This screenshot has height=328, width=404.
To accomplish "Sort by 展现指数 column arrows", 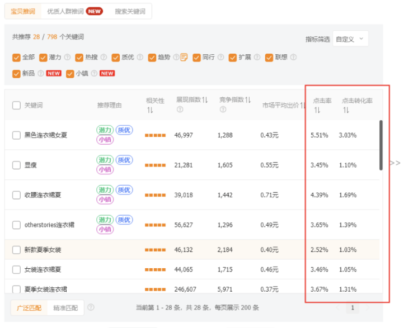I will click(205, 100).
